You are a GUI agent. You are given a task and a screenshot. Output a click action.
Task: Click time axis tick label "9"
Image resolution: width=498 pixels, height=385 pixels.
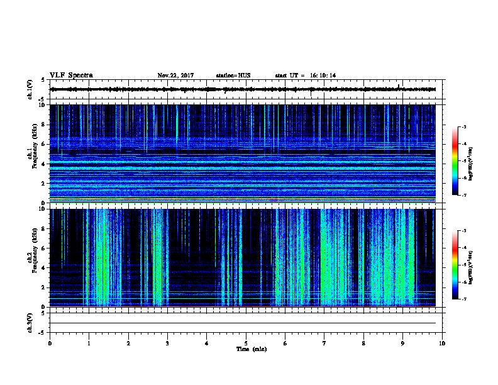[402, 343]
